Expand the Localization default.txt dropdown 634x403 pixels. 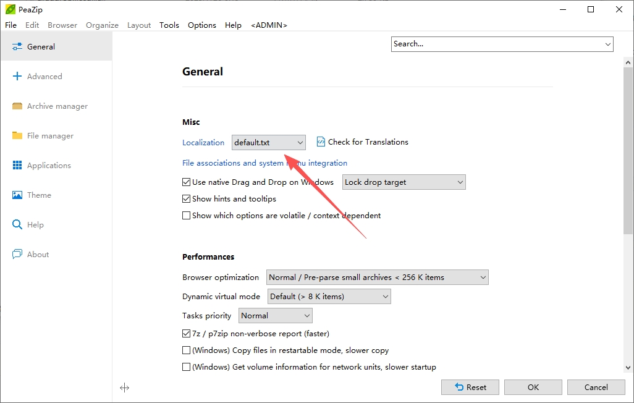click(268, 142)
